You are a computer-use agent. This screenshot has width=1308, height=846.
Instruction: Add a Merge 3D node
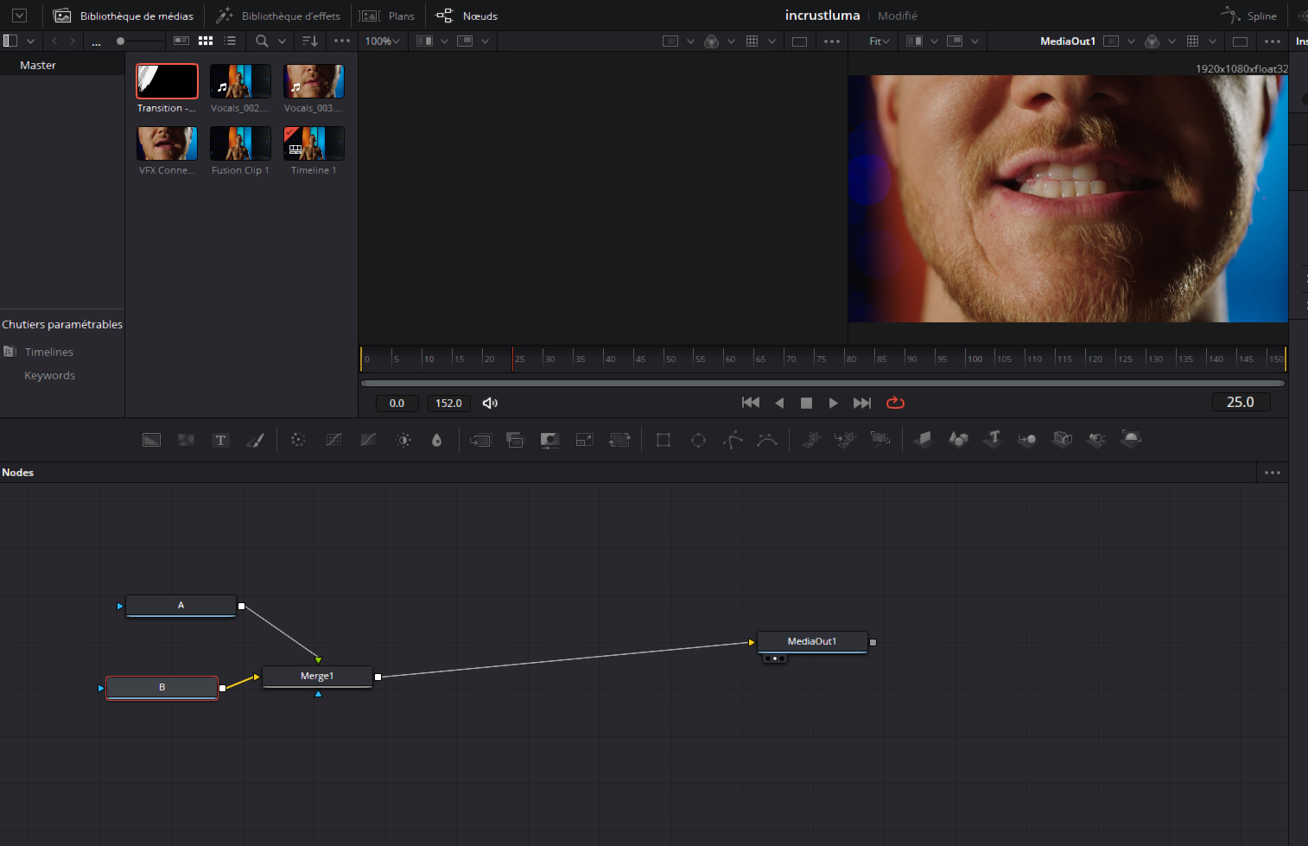[1027, 439]
